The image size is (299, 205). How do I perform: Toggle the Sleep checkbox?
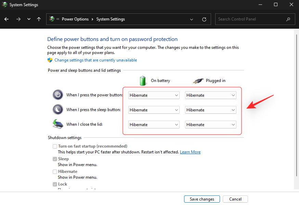point(55,159)
